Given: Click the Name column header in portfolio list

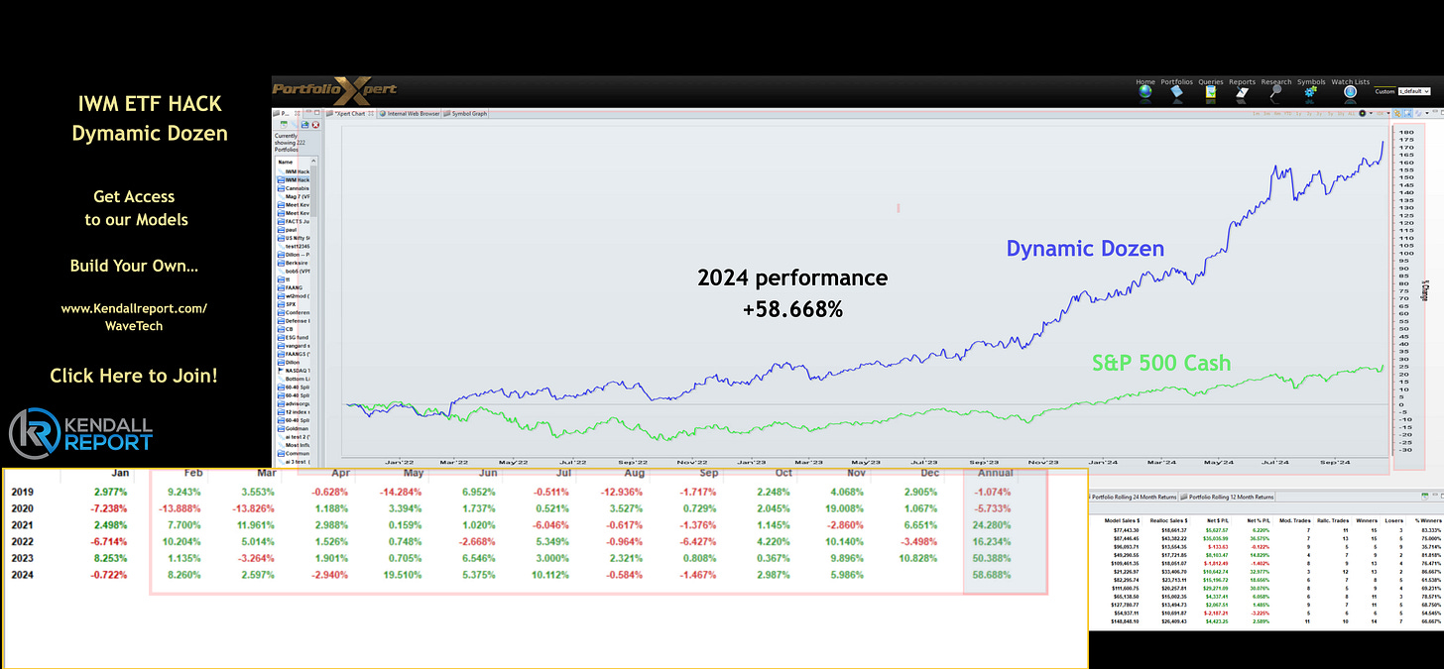Looking at the screenshot, I should (x=286, y=162).
